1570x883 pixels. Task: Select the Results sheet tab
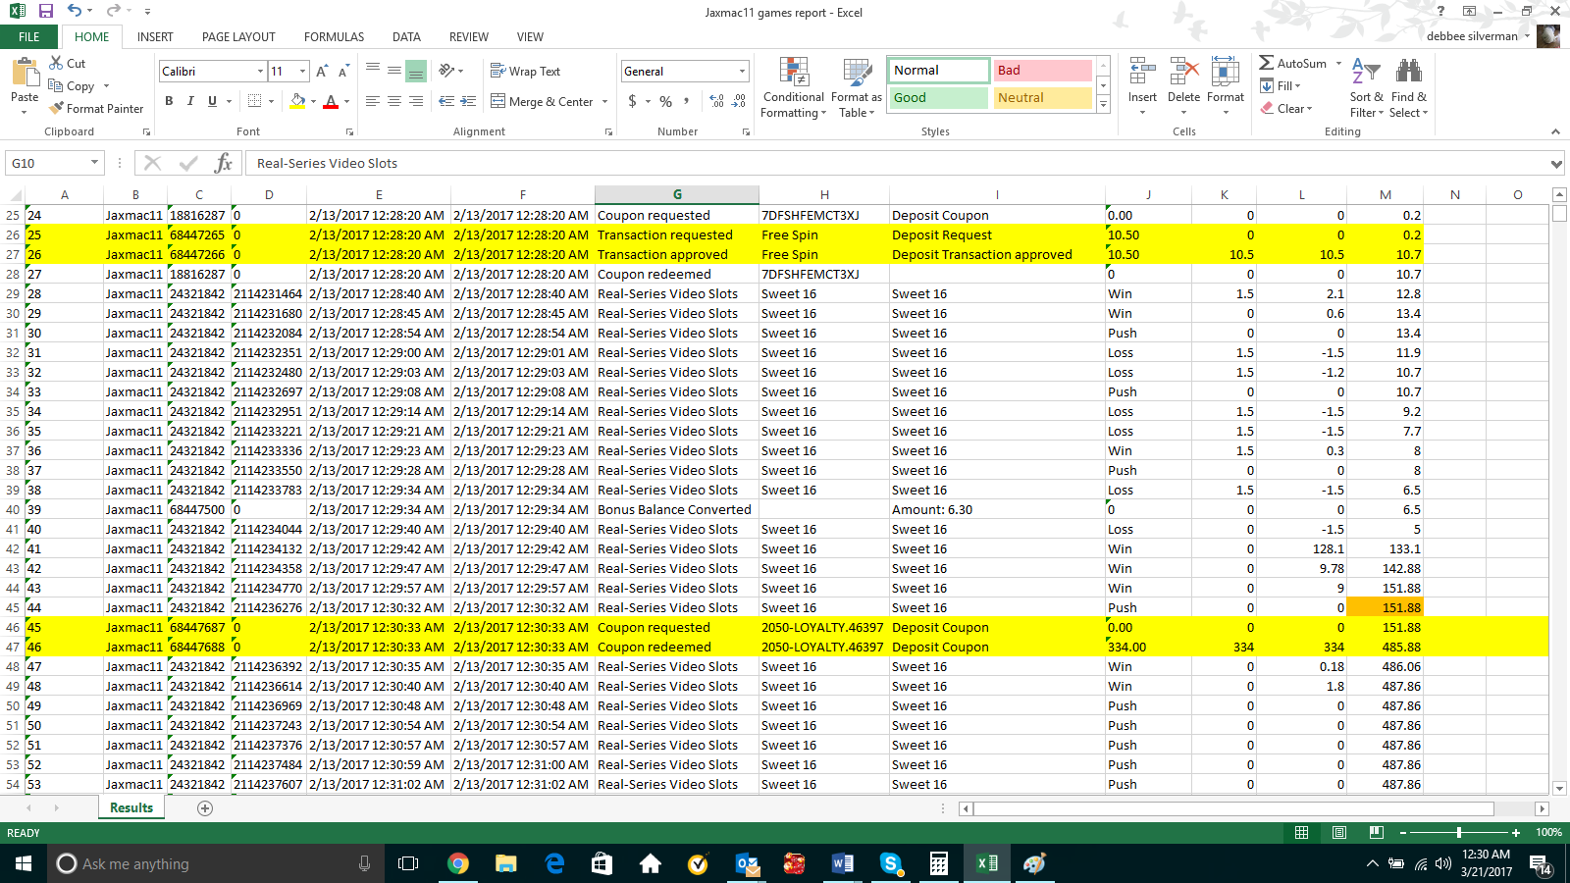pyautogui.click(x=131, y=807)
